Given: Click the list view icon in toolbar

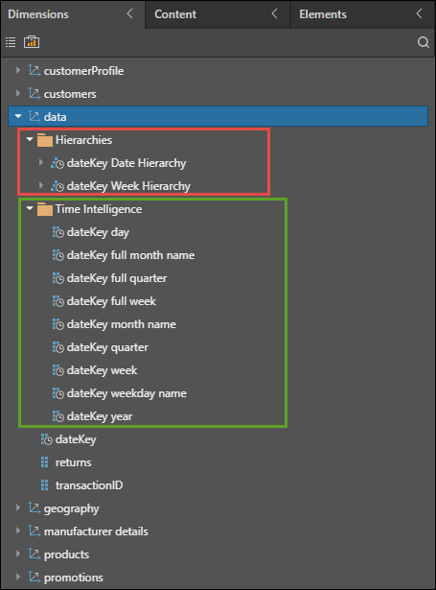Looking at the screenshot, I should (11, 42).
